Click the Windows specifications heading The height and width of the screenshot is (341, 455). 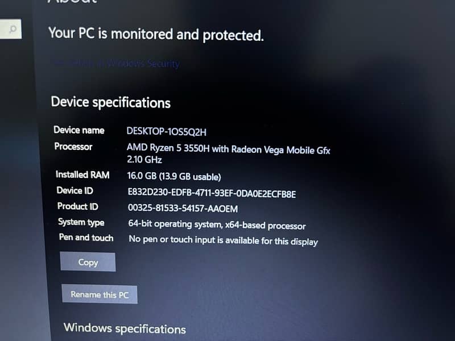click(x=125, y=328)
